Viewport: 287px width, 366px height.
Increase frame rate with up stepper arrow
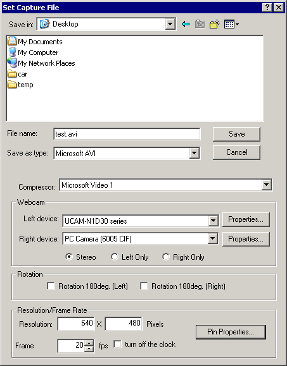coord(89,343)
